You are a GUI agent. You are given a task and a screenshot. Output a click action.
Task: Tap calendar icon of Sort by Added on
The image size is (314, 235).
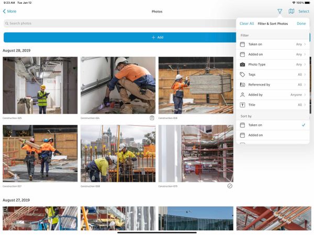pos(242,135)
